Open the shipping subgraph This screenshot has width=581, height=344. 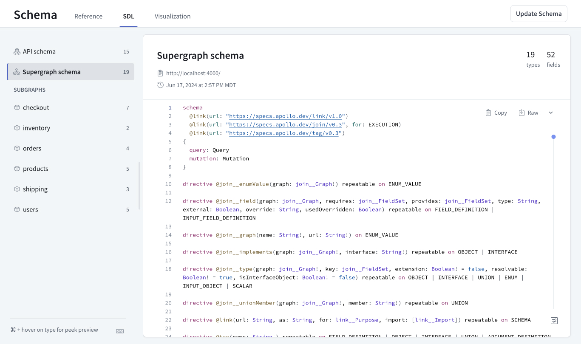click(71, 189)
